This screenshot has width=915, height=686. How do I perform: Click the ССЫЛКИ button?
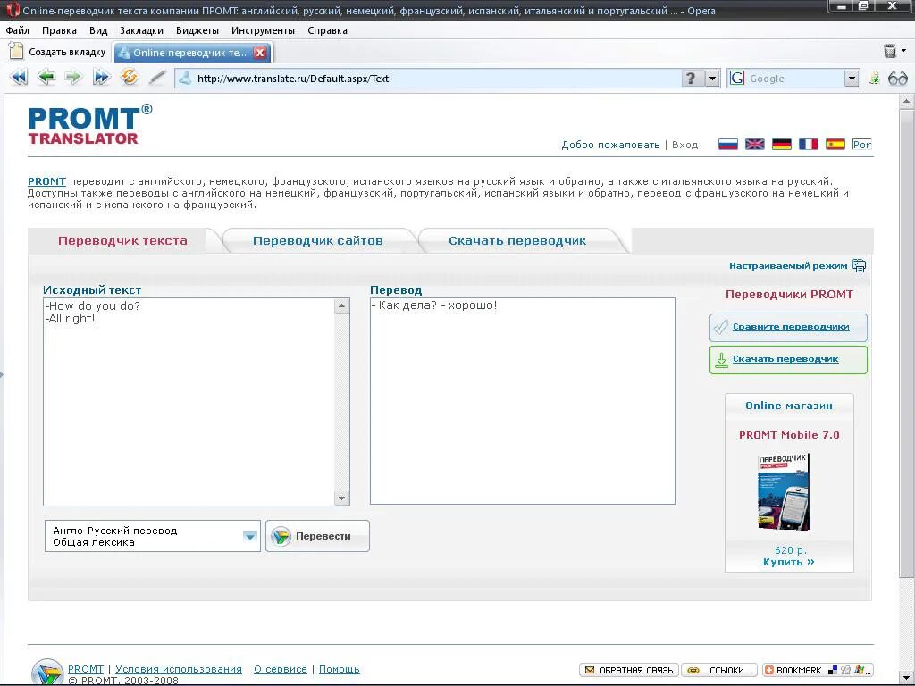point(719,670)
